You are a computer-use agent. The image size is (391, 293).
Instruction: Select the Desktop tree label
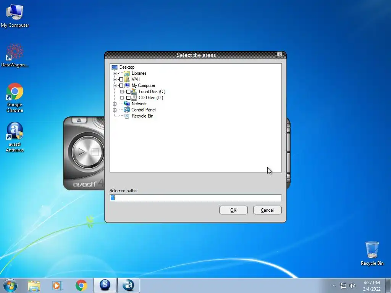point(127,67)
